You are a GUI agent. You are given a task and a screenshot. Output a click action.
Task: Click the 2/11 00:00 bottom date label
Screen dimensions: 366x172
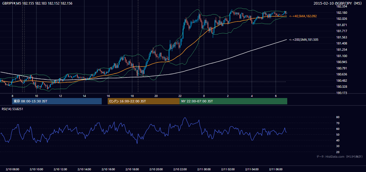click(x=204, y=169)
